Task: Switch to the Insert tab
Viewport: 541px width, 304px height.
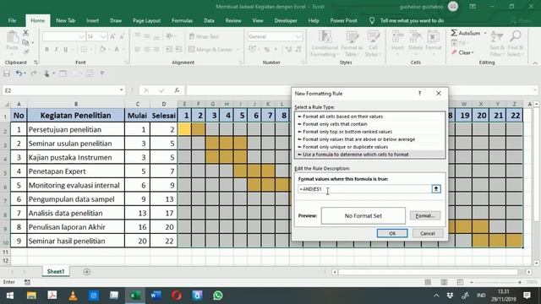Action: (92, 20)
